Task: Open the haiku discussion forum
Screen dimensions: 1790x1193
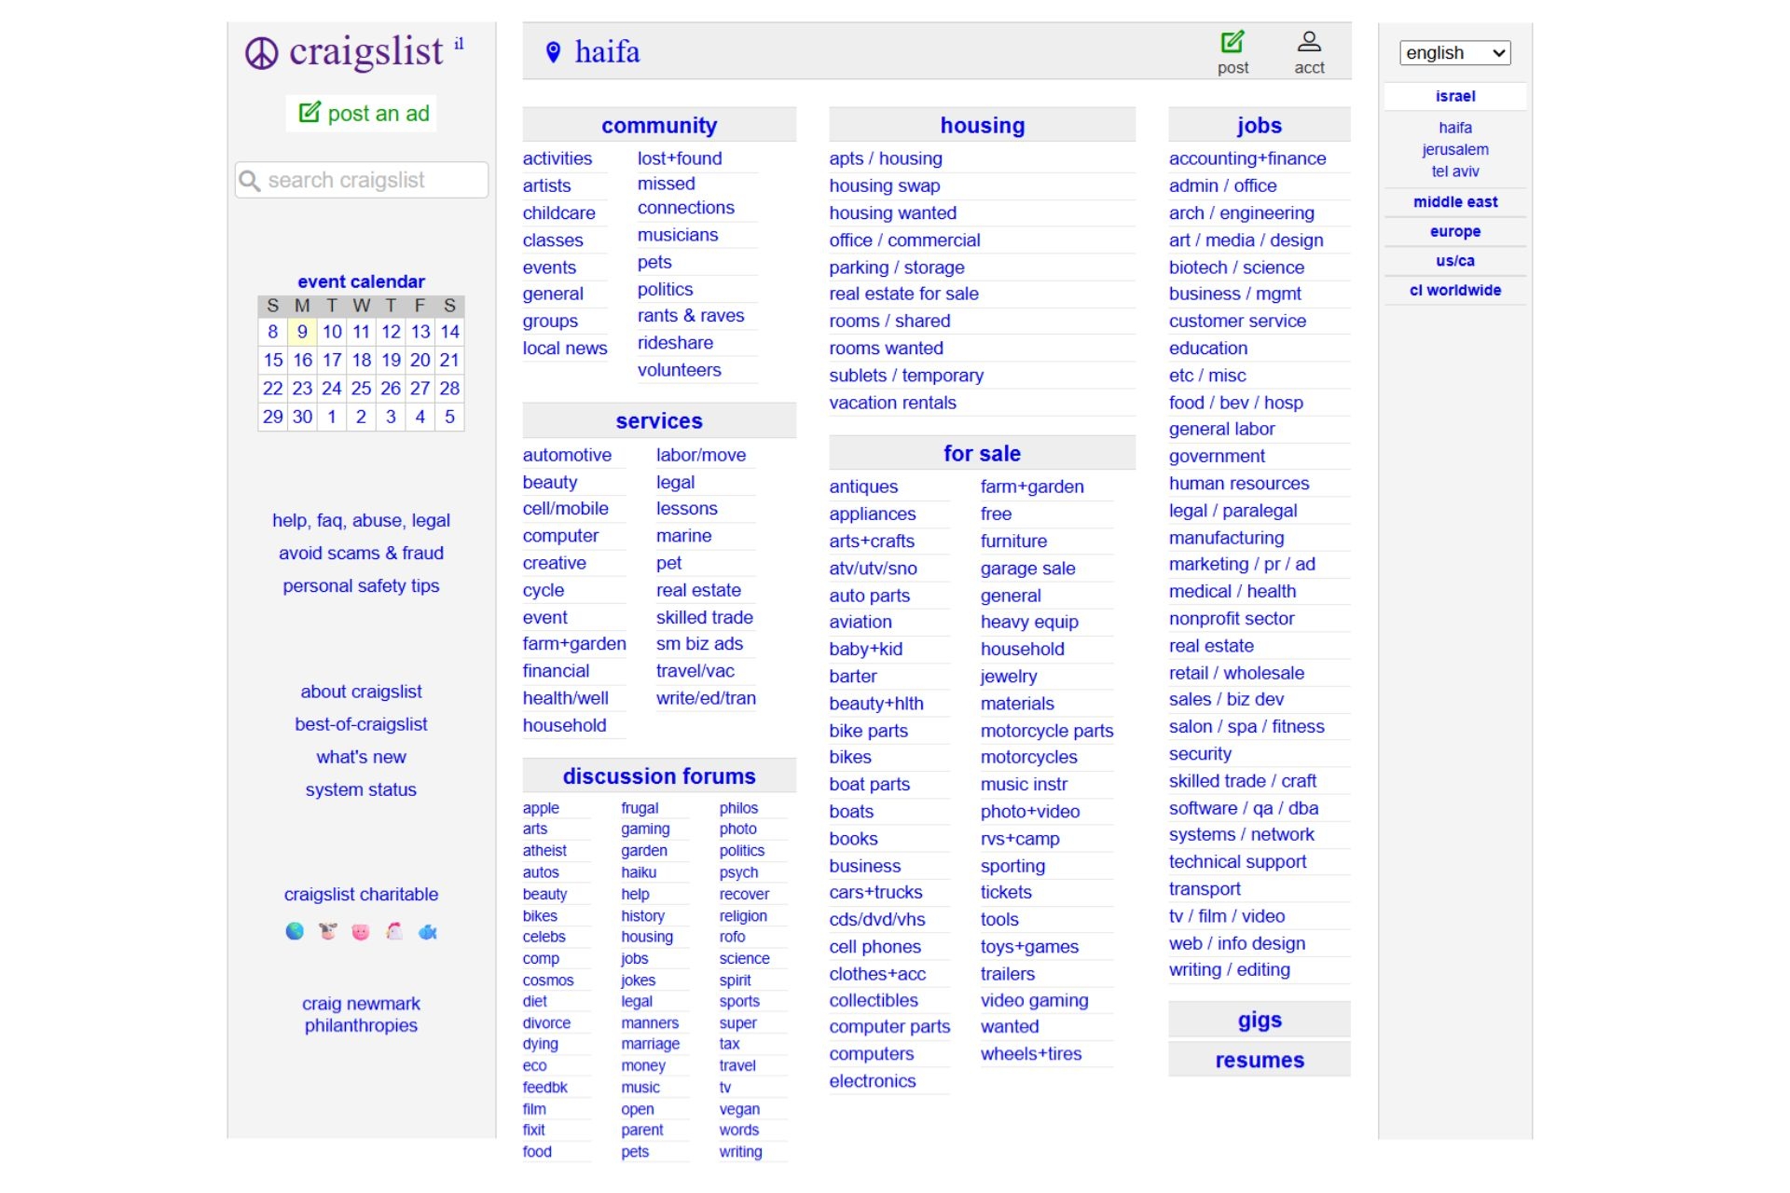Action: (639, 872)
